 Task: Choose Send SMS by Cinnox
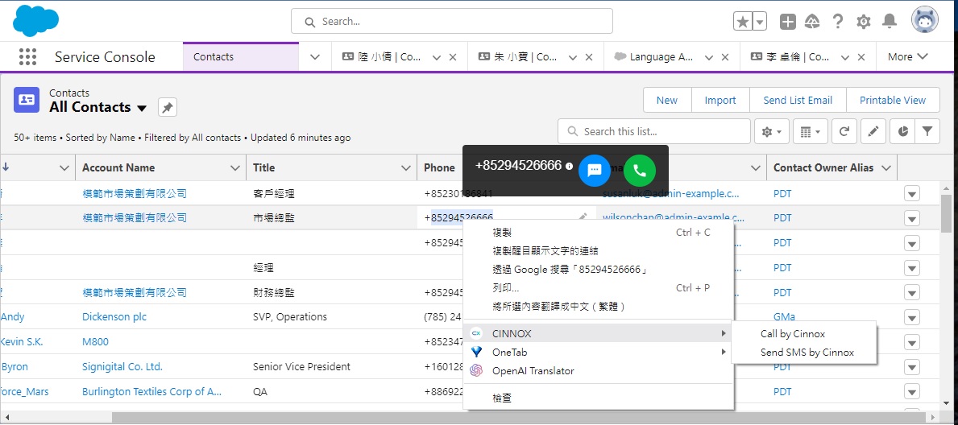click(x=807, y=352)
